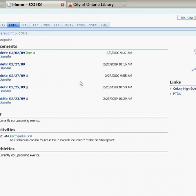
Task: Select the Home - COHS browser tab
Action: tap(35, 5)
